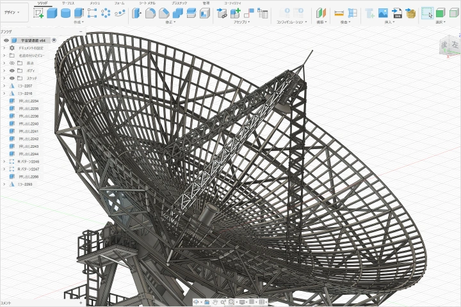Switch to the サーフェス tab
Viewport: 461px width, 307px height.
click(69, 3)
